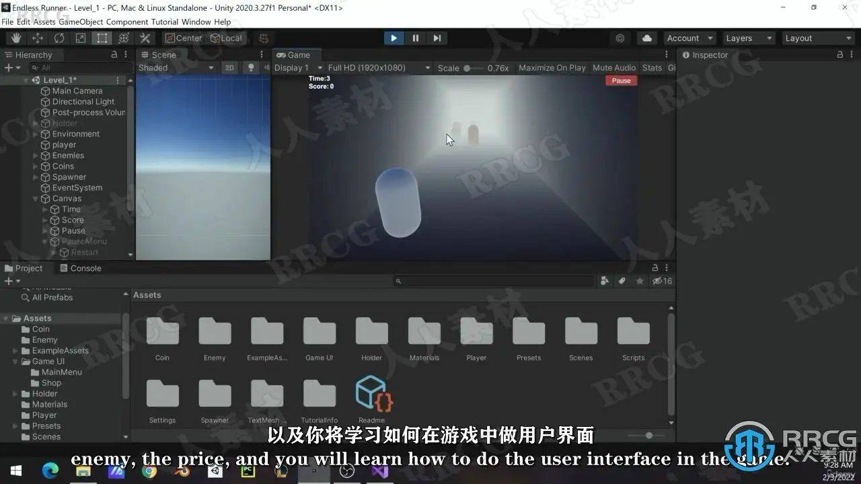Viewport: 861px width, 484px height.
Task: Open Layout dropdown
Action: [817, 38]
